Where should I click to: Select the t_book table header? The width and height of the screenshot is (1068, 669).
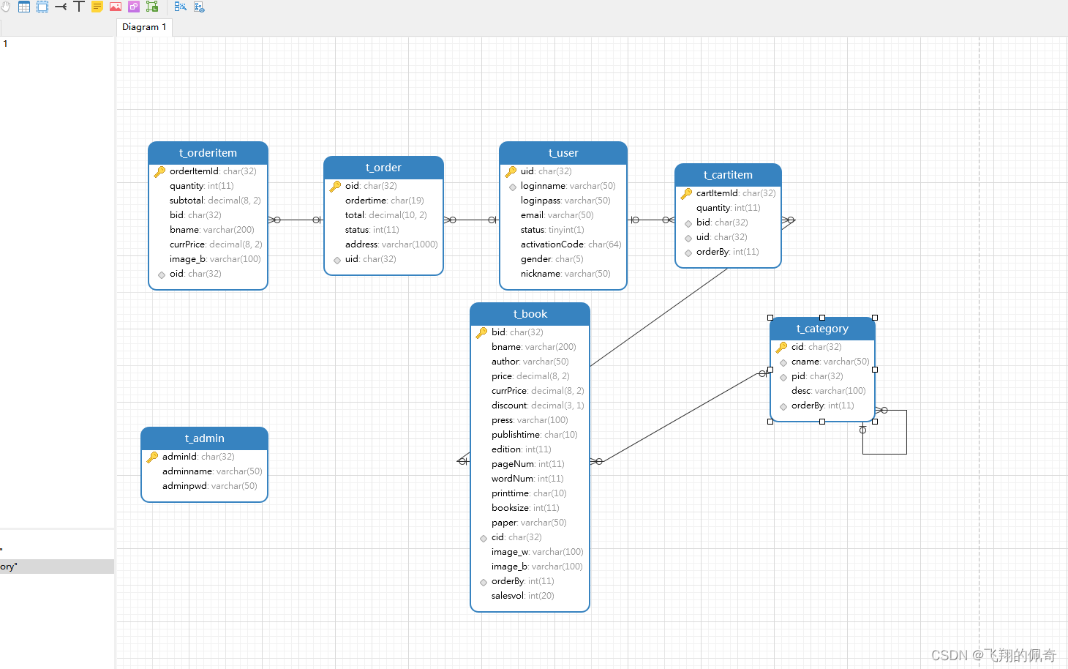coord(530,314)
